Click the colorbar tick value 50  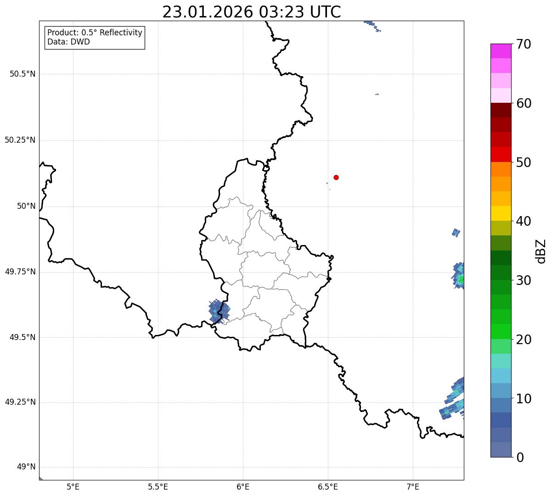click(x=524, y=162)
